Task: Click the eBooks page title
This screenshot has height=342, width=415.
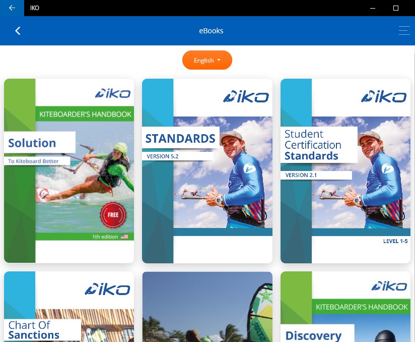Action: tap(211, 31)
